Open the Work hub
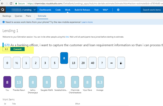The image size is (163, 106). (x=68, y=10)
